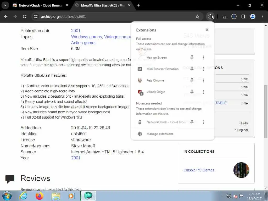Pin the Pets Chrome extension
This screenshot has height=201, width=268.
click(x=192, y=80)
